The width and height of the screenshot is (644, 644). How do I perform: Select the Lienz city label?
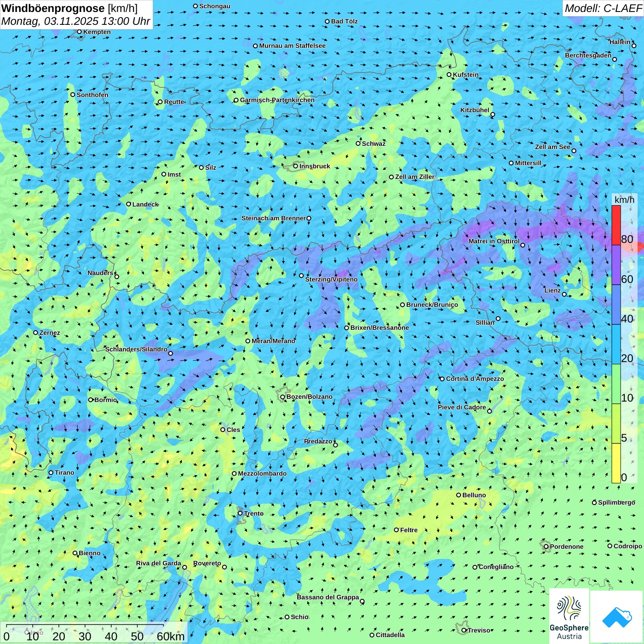click(552, 290)
